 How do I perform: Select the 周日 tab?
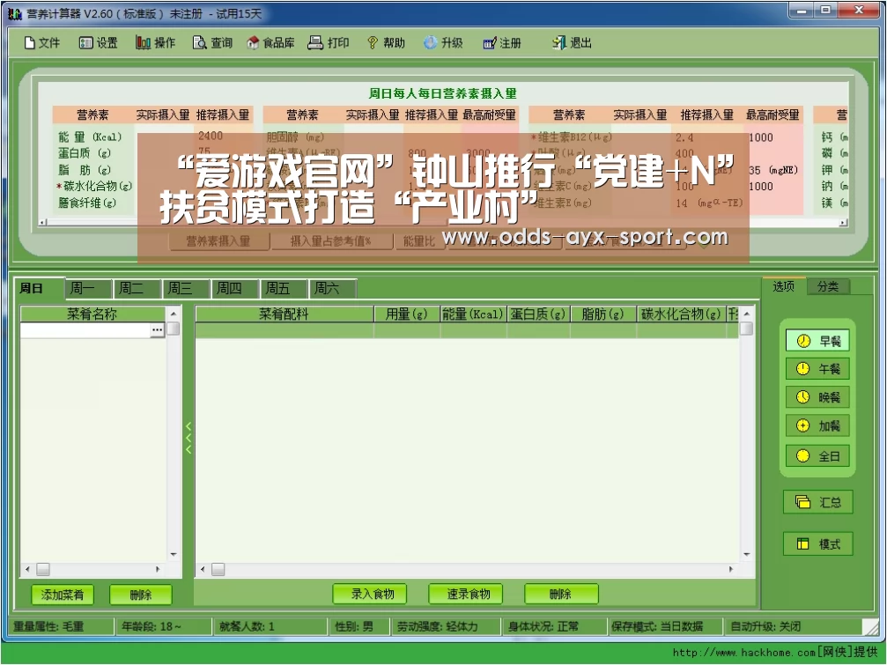click(x=39, y=288)
